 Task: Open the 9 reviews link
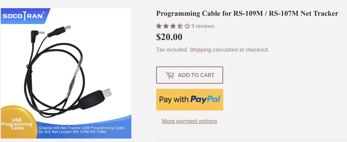203,26
